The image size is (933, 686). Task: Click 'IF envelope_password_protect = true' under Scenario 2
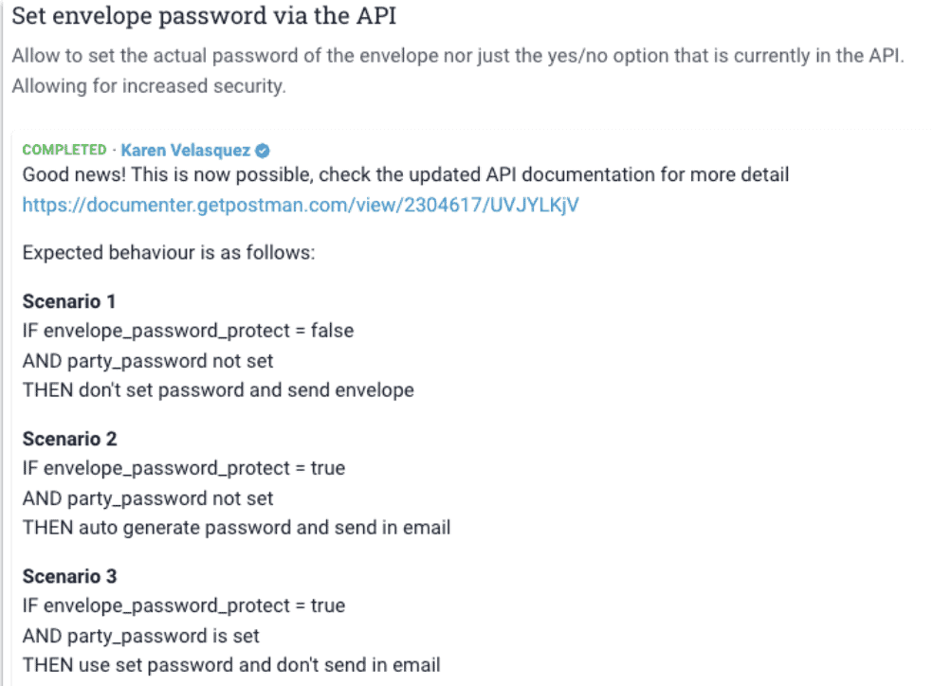tap(184, 468)
